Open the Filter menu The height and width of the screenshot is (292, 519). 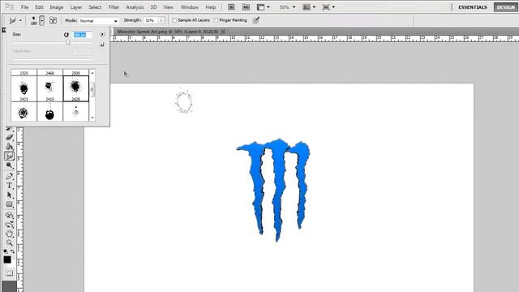coord(114,7)
